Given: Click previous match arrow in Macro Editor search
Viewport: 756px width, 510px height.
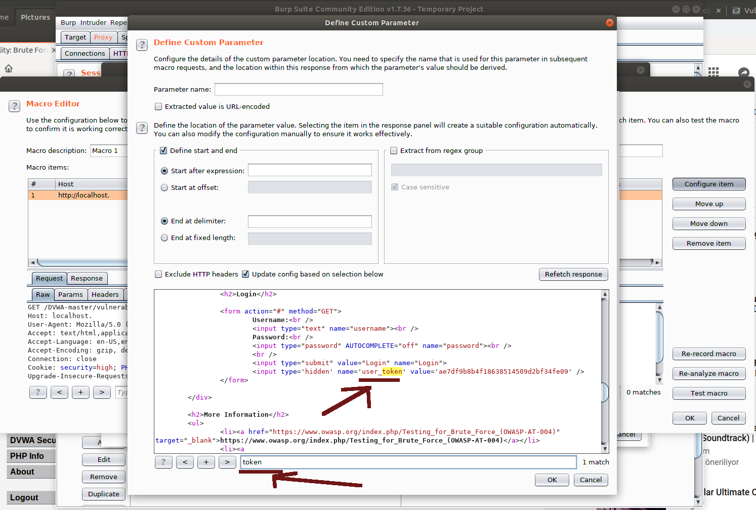Looking at the screenshot, I should coord(59,392).
